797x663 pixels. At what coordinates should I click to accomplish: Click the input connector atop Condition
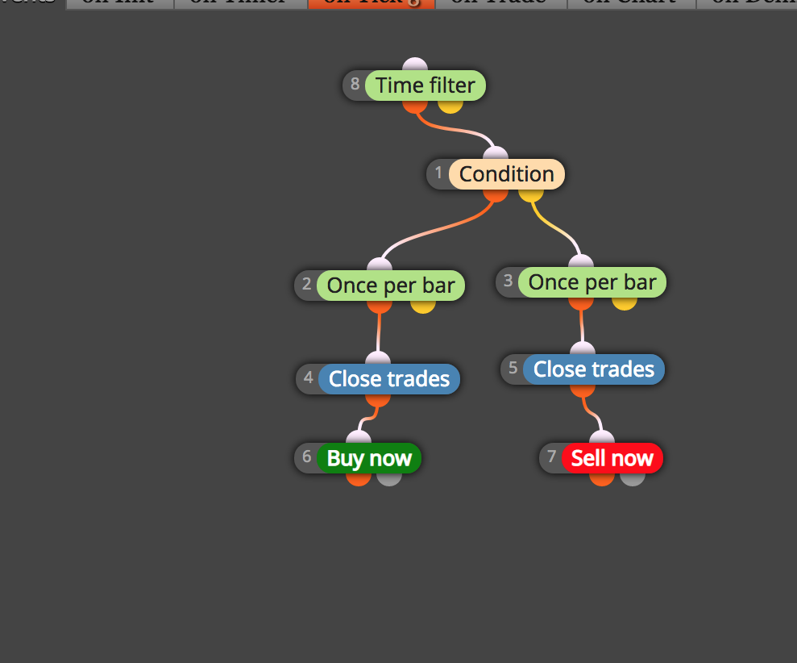click(496, 154)
